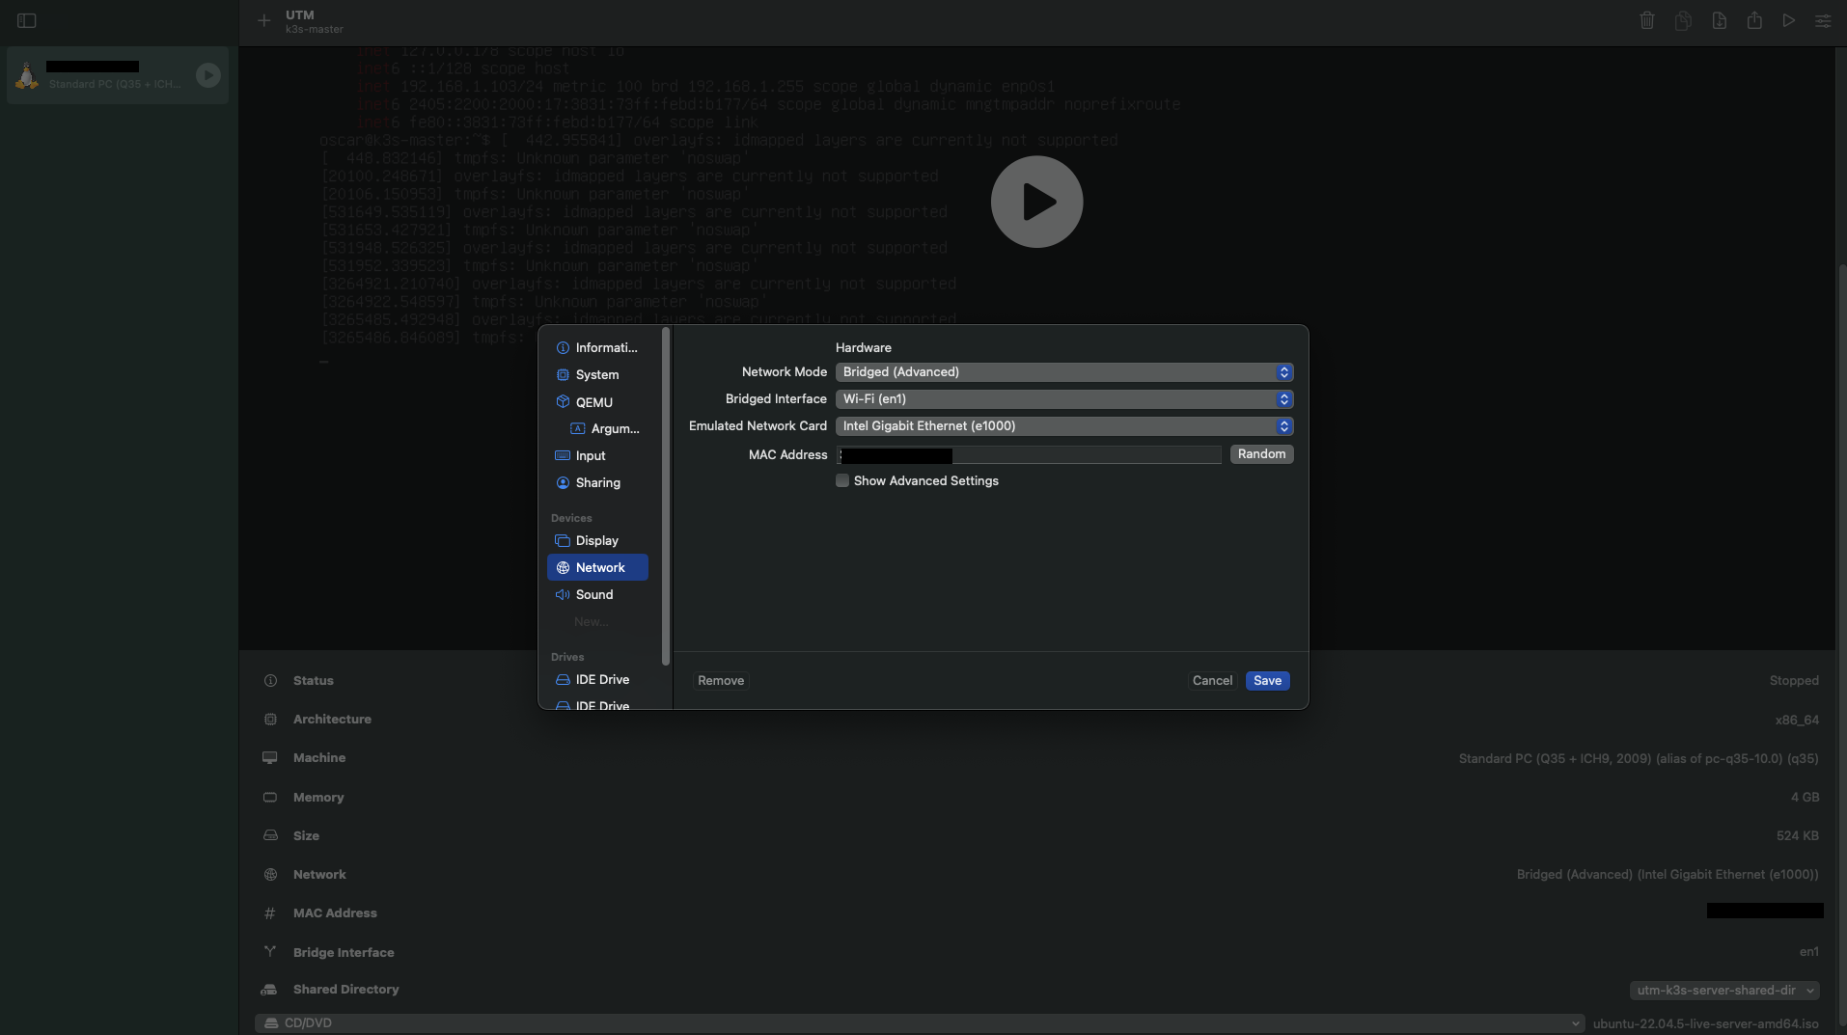Create a new virtual machine

(x=262, y=20)
